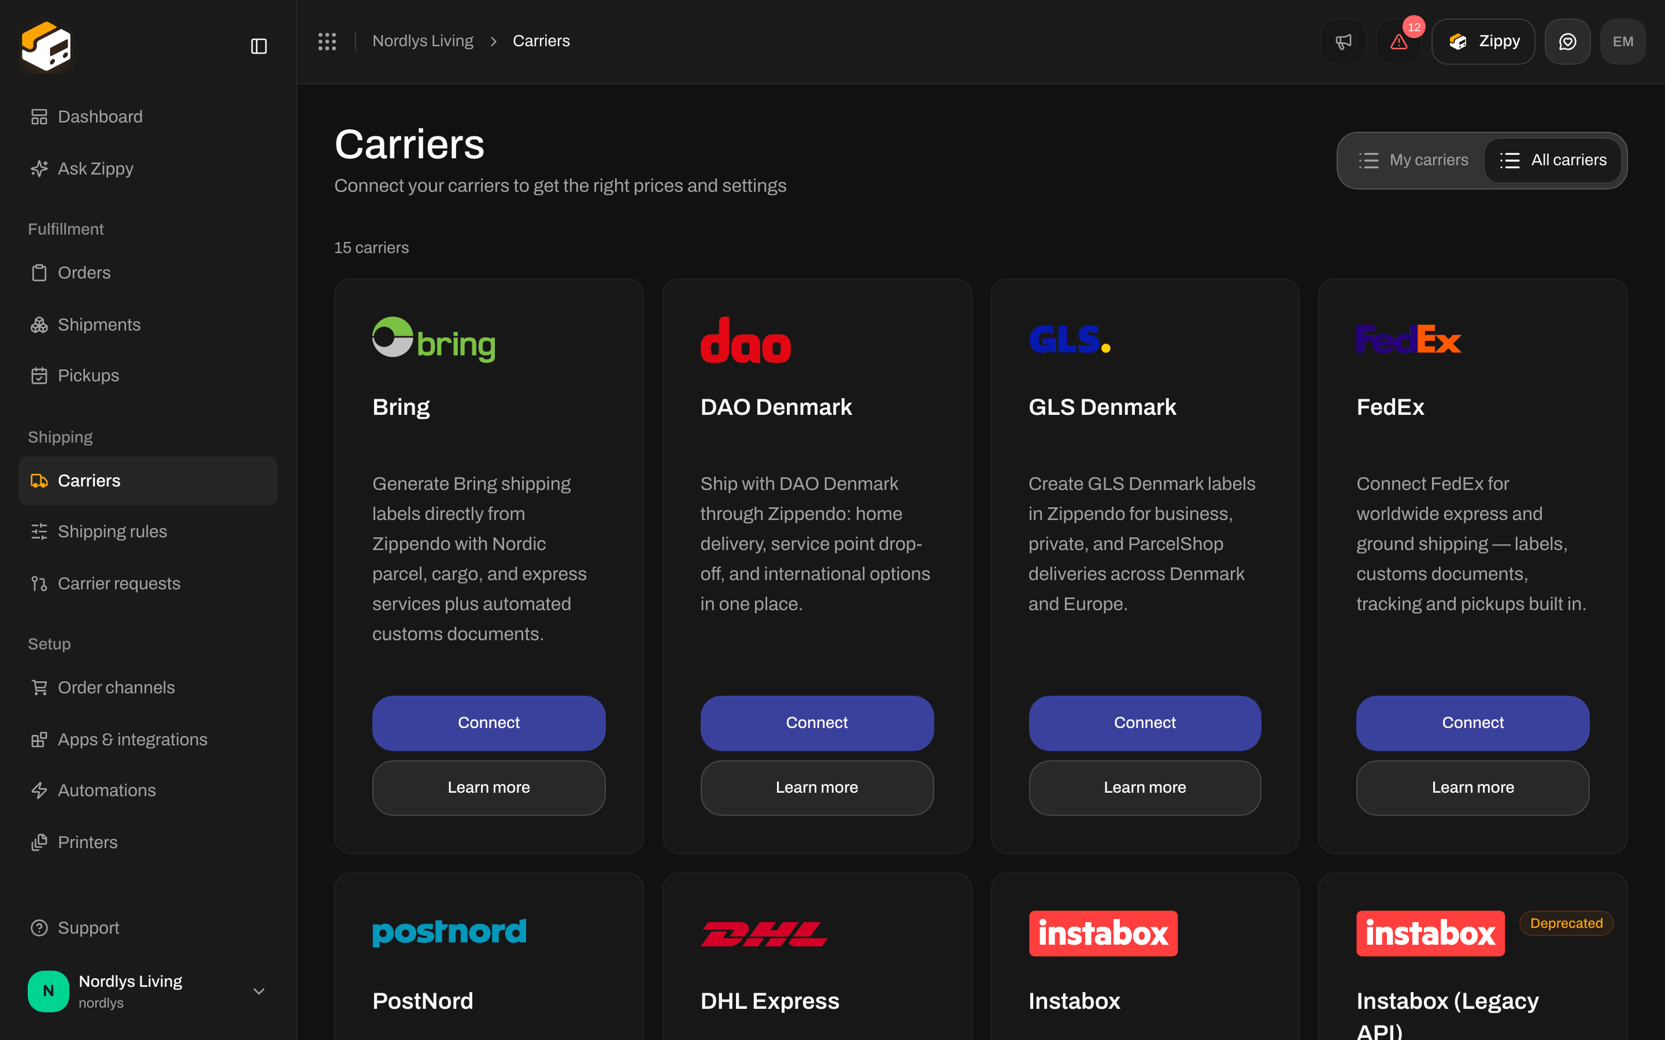Switch to the My carriers view
Image resolution: width=1665 pixels, height=1040 pixels.
(x=1413, y=160)
